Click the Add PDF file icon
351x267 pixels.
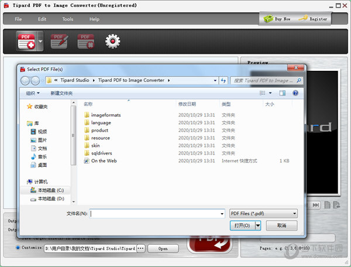[x=26, y=41]
